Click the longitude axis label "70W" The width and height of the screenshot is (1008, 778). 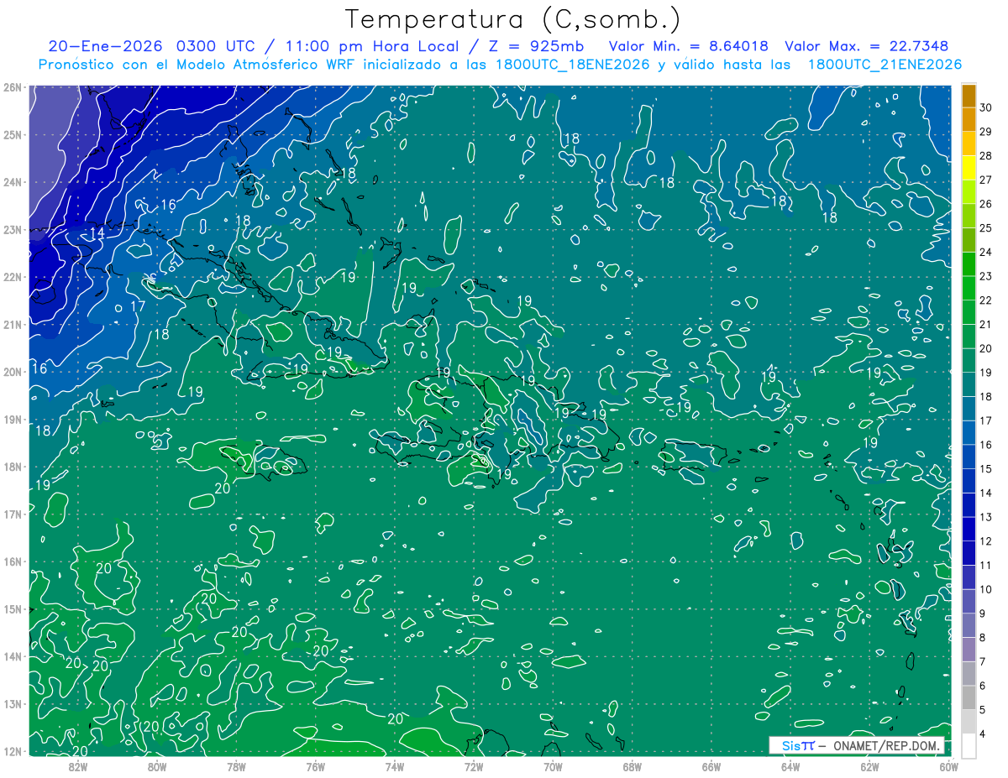point(553,766)
